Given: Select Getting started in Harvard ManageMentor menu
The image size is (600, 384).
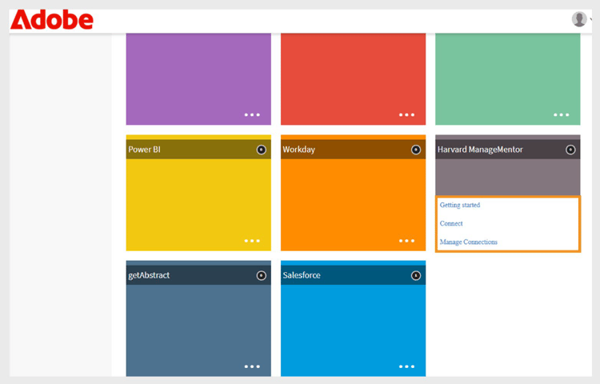Looking at the screenshot, I should click(x=459, y=205).
